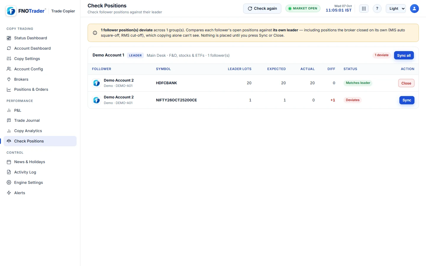Click the SYMBOL column header

163,69
